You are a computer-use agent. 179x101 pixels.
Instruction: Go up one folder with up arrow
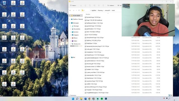(79, 10)
